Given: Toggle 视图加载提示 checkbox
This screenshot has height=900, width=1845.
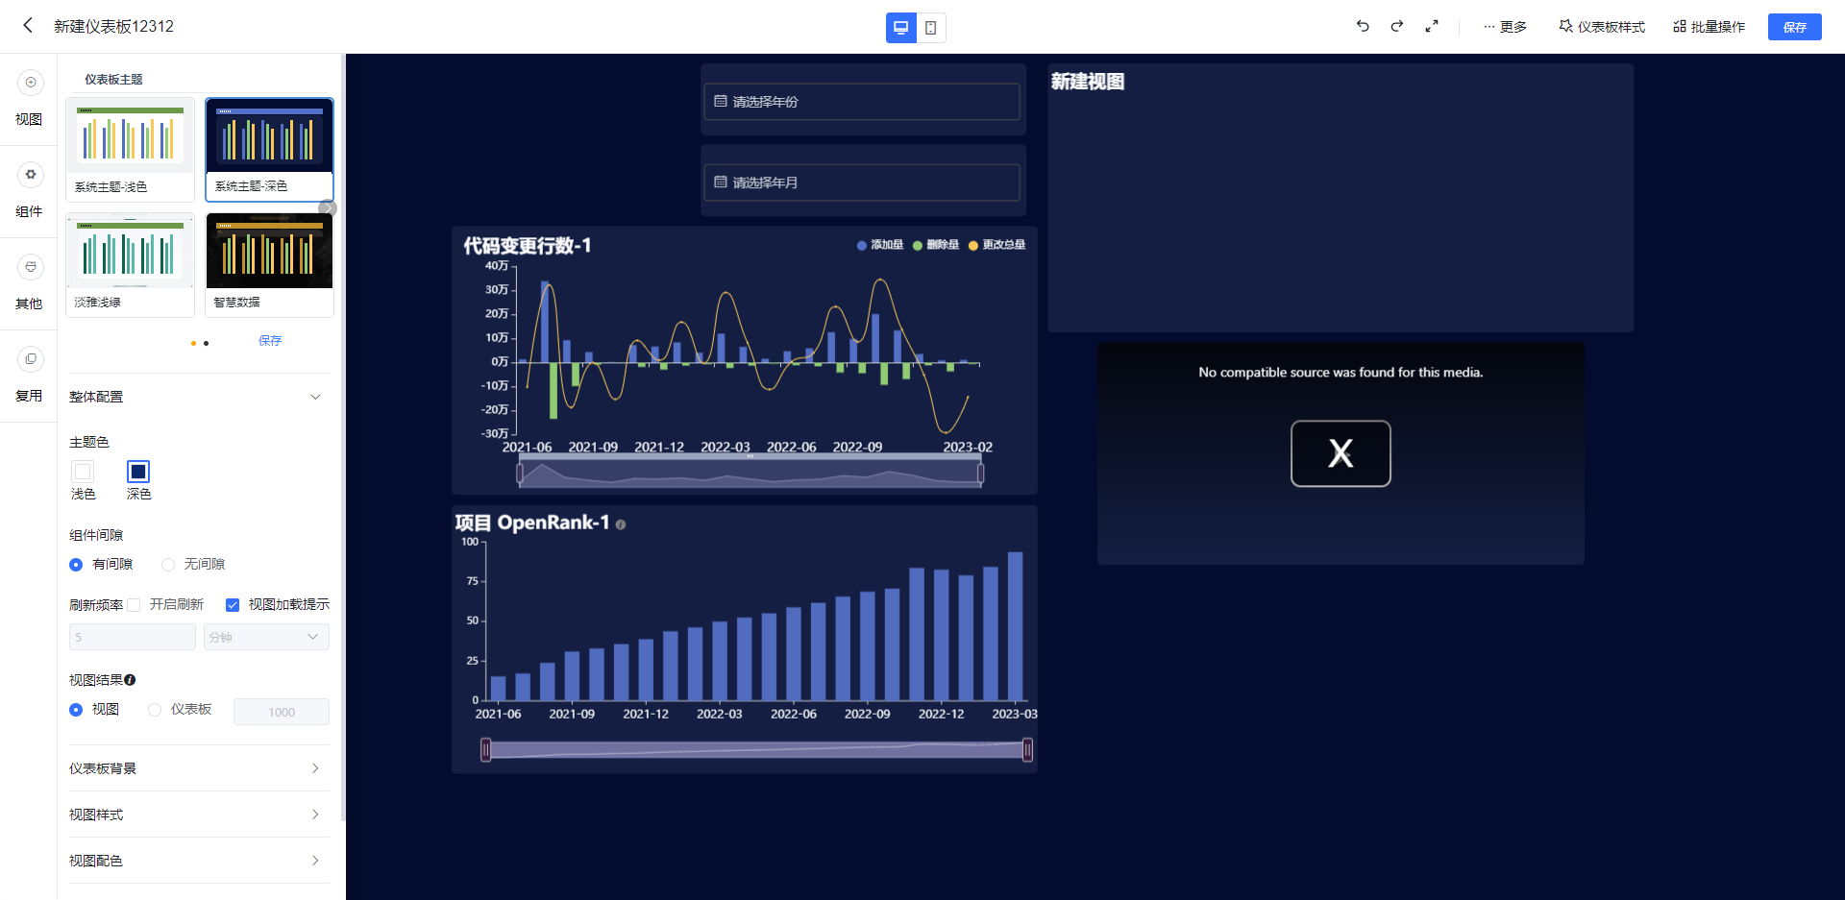Looking at the screenshot, I should pyautogui.click(x=232, y=605).
